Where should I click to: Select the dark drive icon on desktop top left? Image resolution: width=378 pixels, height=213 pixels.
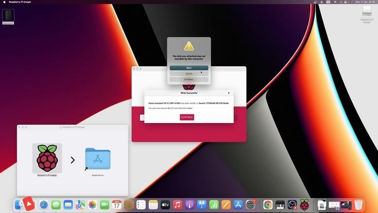[8, 15]
